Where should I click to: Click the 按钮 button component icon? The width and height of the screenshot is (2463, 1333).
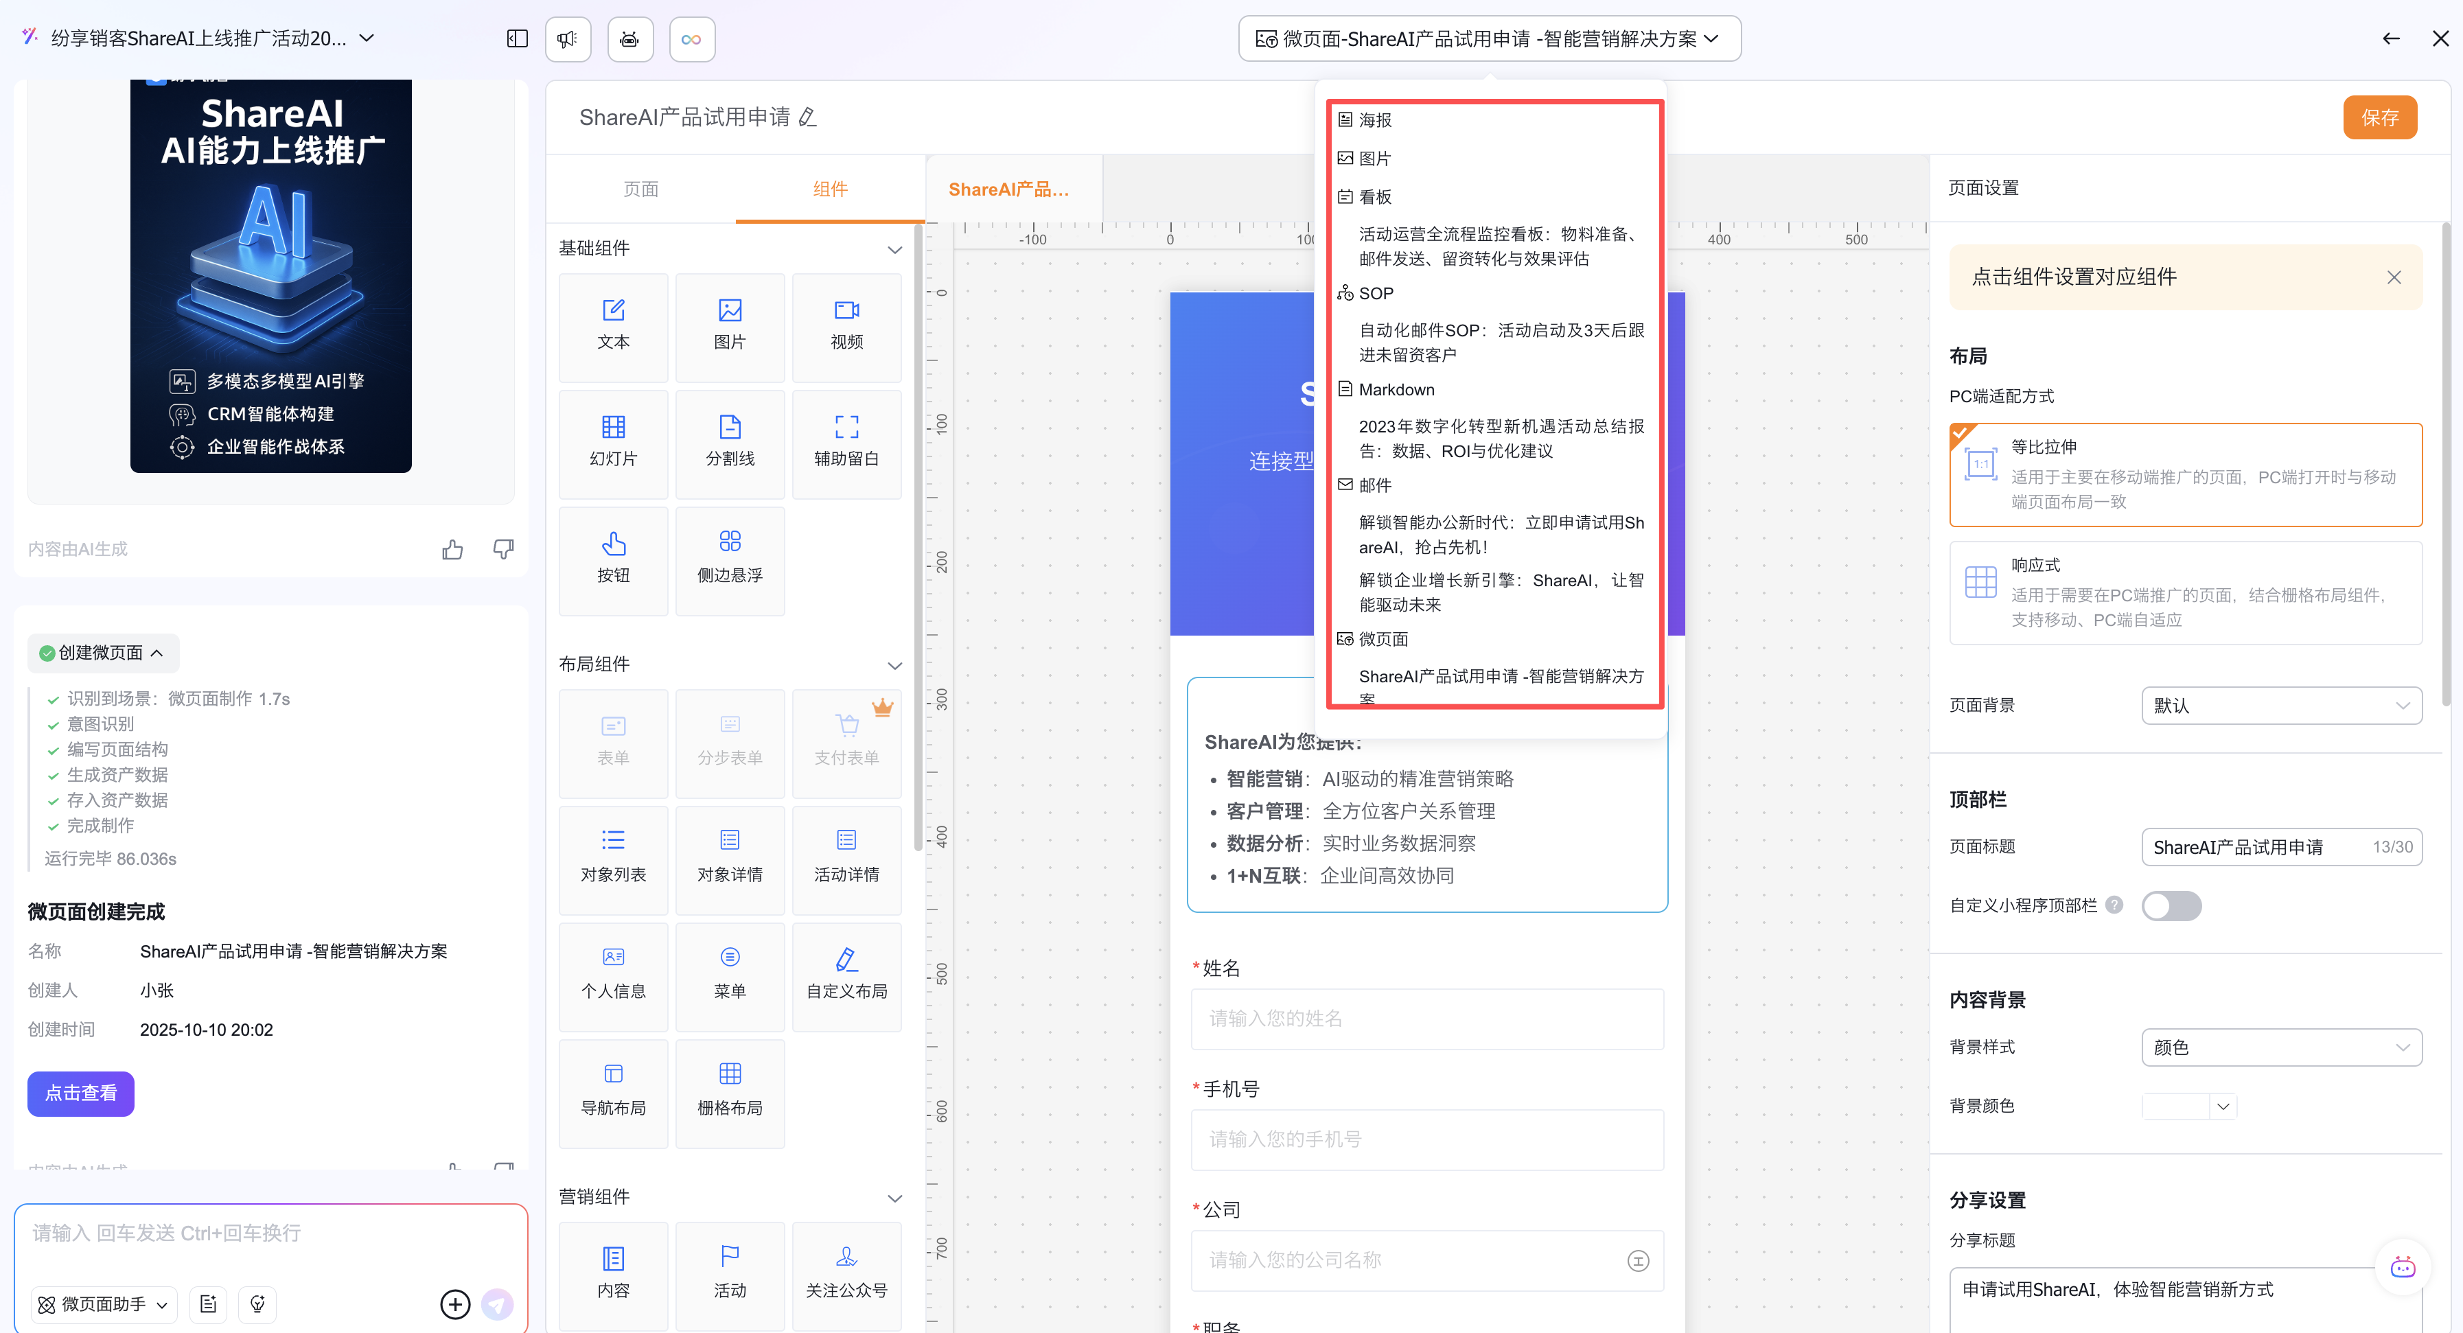pyautogui.click(x=613, y=544)
